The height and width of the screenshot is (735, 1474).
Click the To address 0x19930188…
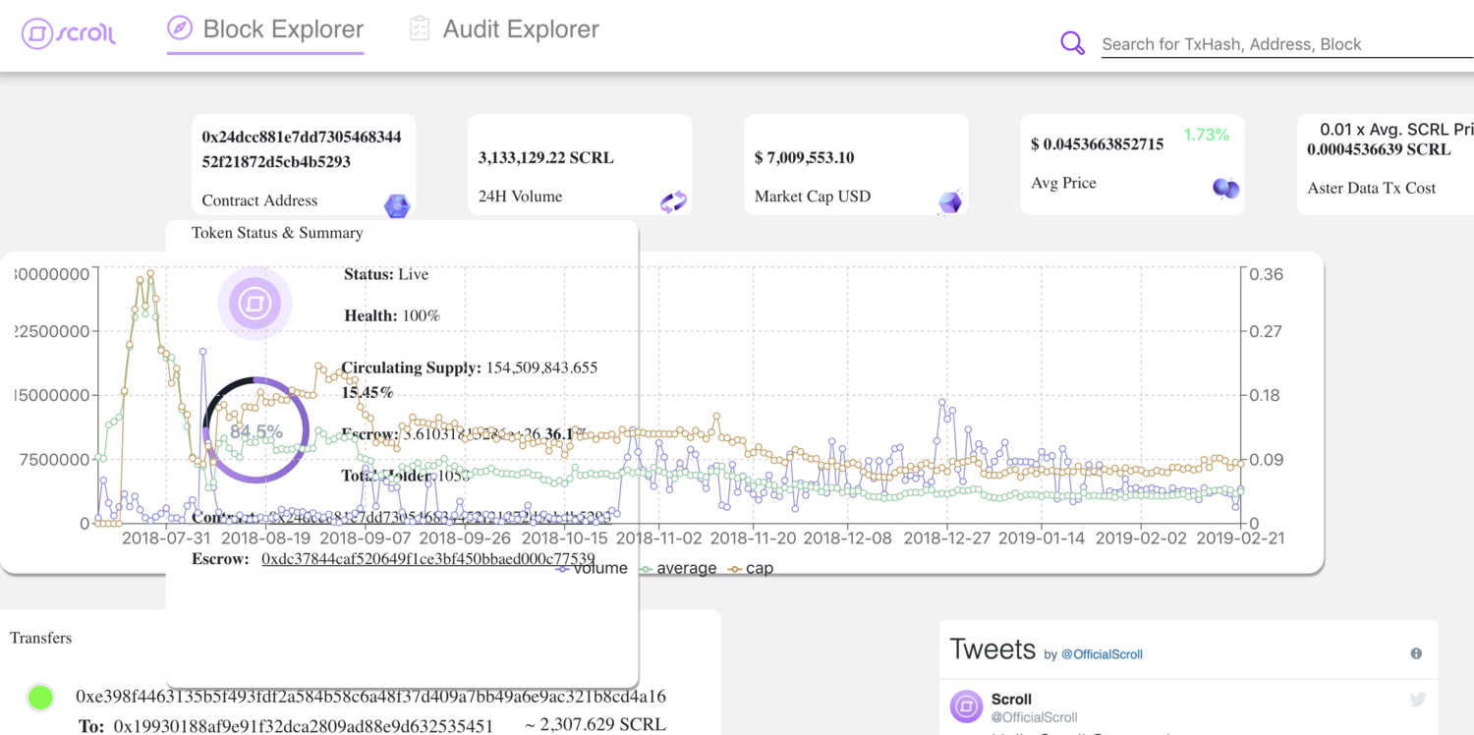click(303, 726)
